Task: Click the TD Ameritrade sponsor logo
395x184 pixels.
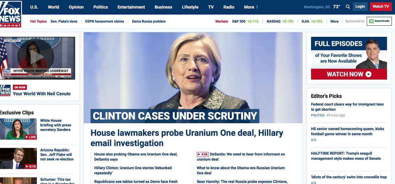Action: click(x=379, y=21)
